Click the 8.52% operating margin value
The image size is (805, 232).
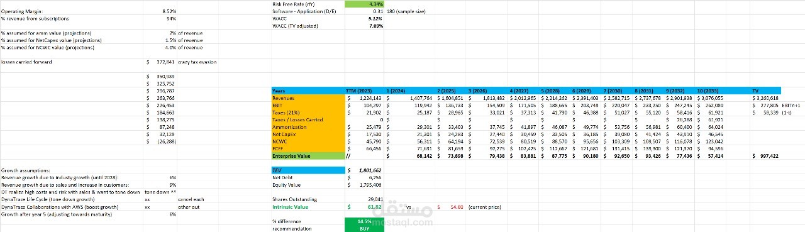169,11
